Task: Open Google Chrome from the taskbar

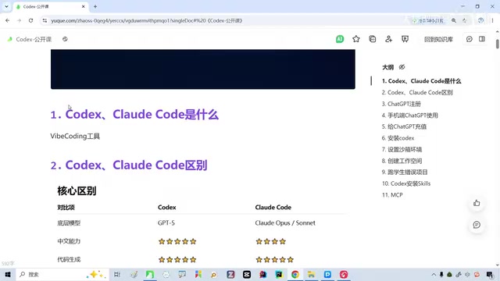Action: tap(295, 274)
